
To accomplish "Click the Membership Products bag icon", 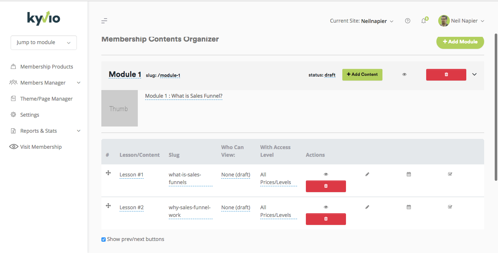I will coord(13,67).
